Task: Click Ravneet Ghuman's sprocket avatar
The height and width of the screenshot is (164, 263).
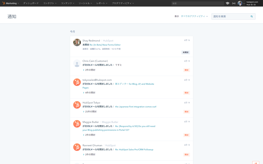Action: [77, 147]
